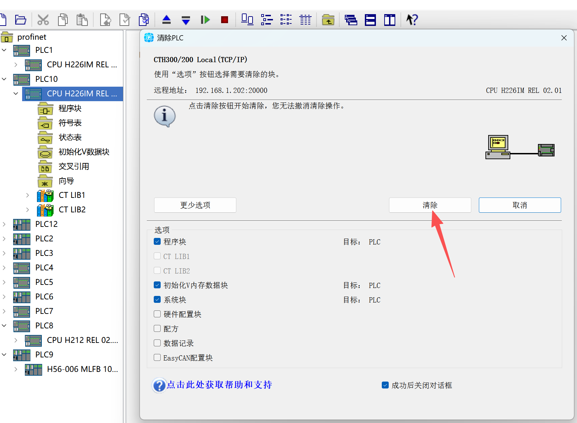Click the Copy toolbar icon

coord(63,20)
